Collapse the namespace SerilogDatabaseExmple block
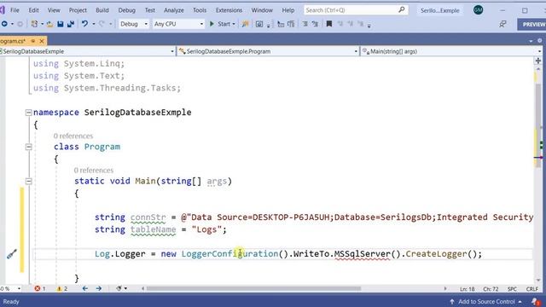The width and height of the screenshot is (546, 307). (x=28, y=113)
